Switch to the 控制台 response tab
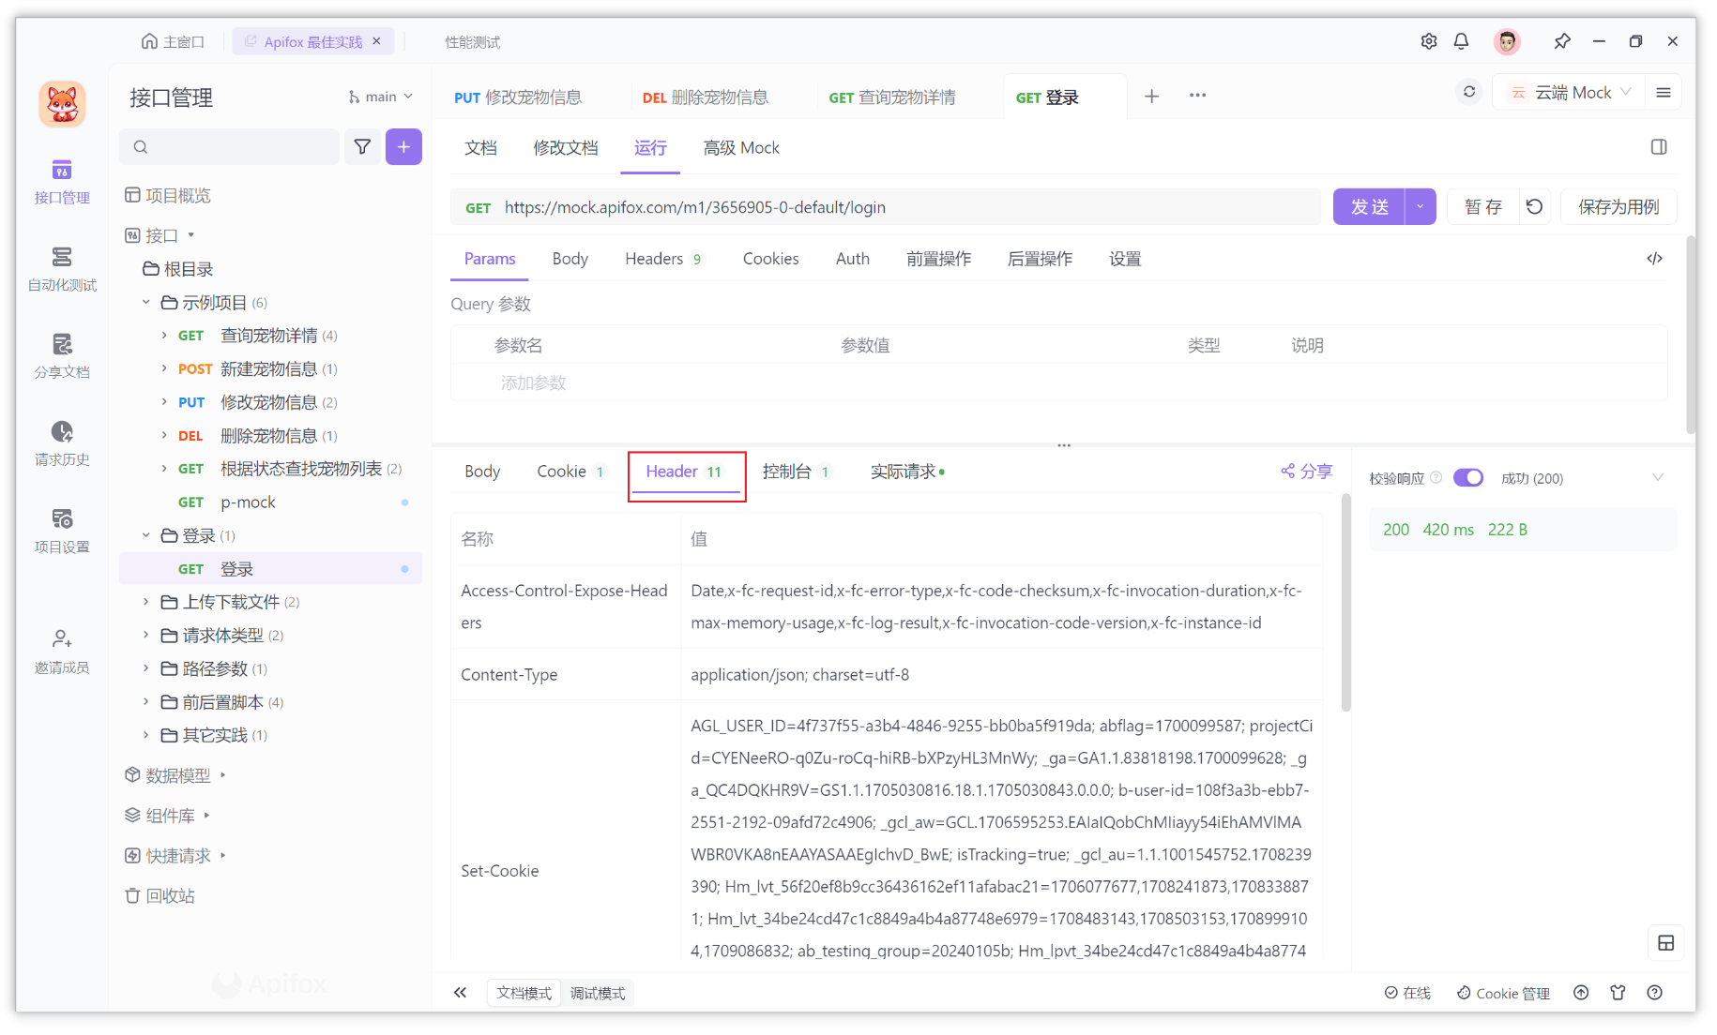 (788, 472)
